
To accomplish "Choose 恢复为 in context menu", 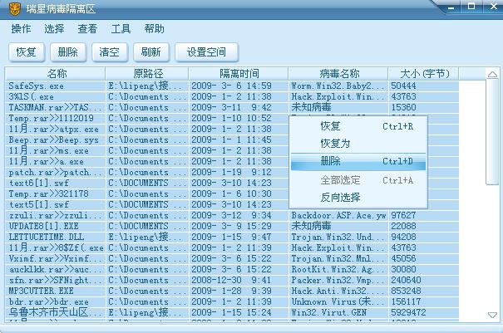I will [358, 144].
